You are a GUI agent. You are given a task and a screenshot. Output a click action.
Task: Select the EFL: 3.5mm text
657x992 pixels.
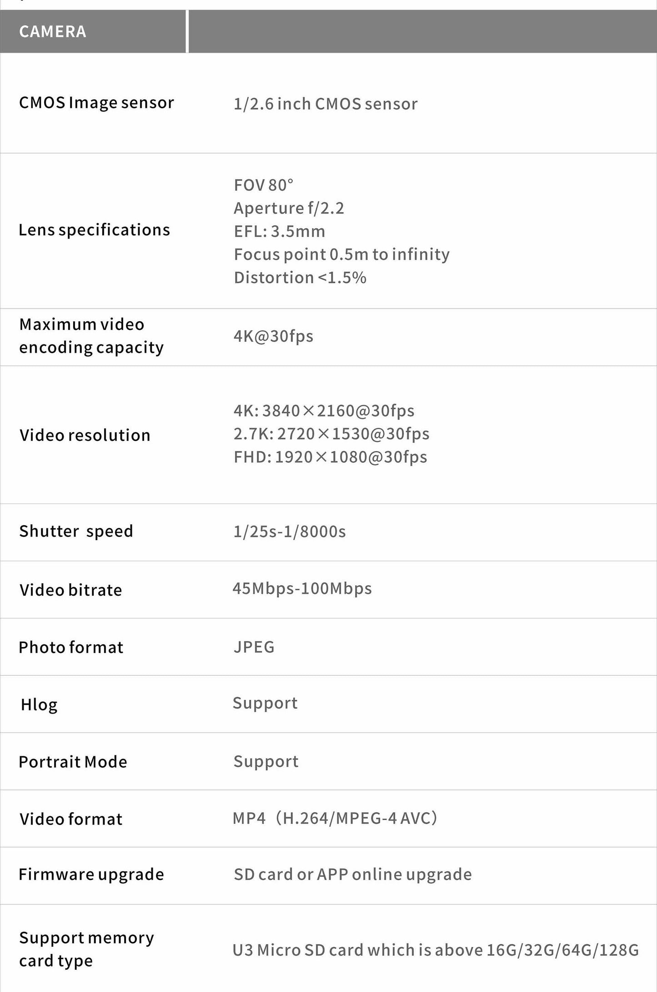[x=280, y=232]
